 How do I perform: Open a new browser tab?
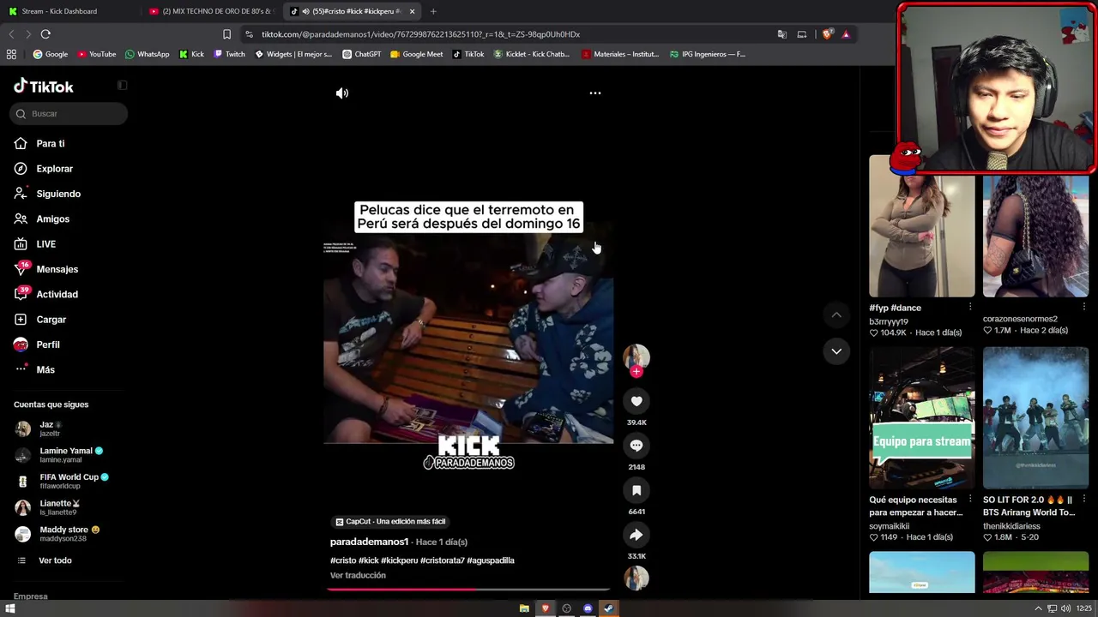point(433,11)
